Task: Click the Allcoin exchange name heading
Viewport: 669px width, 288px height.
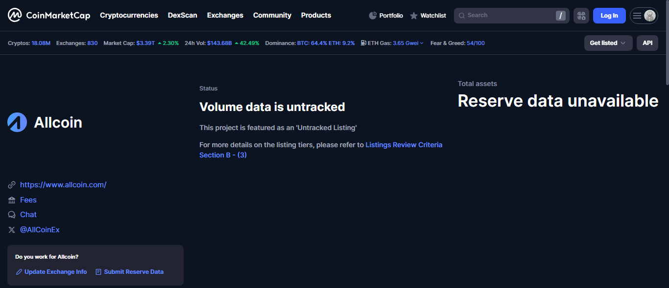Action: tap(58, 122)
